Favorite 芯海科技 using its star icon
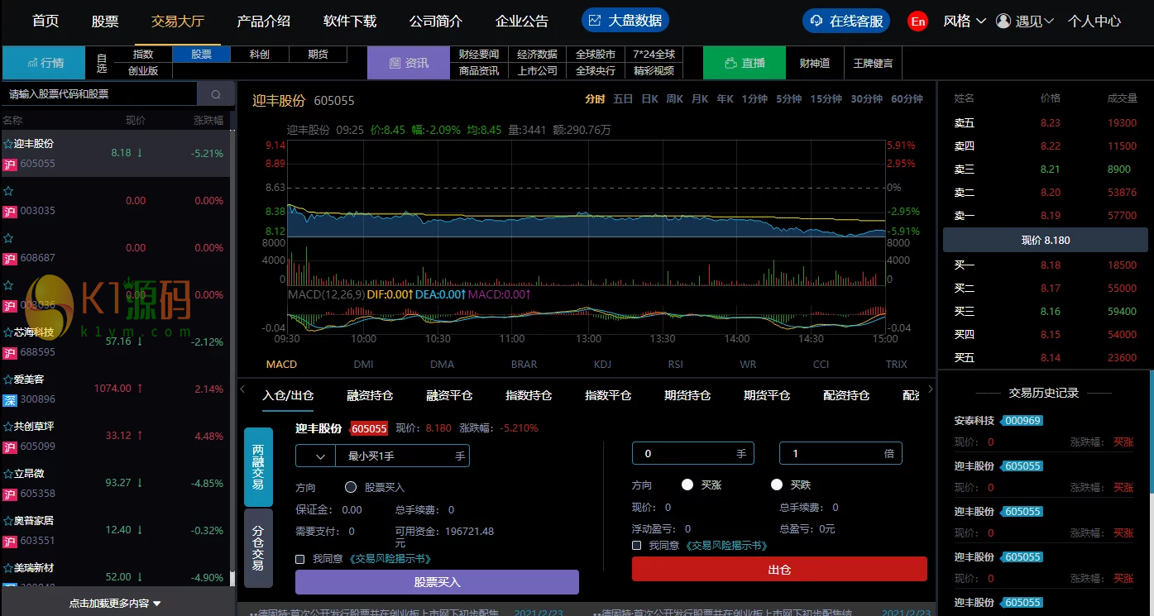Screen dimensions: 1154x616 coord(7,332)
